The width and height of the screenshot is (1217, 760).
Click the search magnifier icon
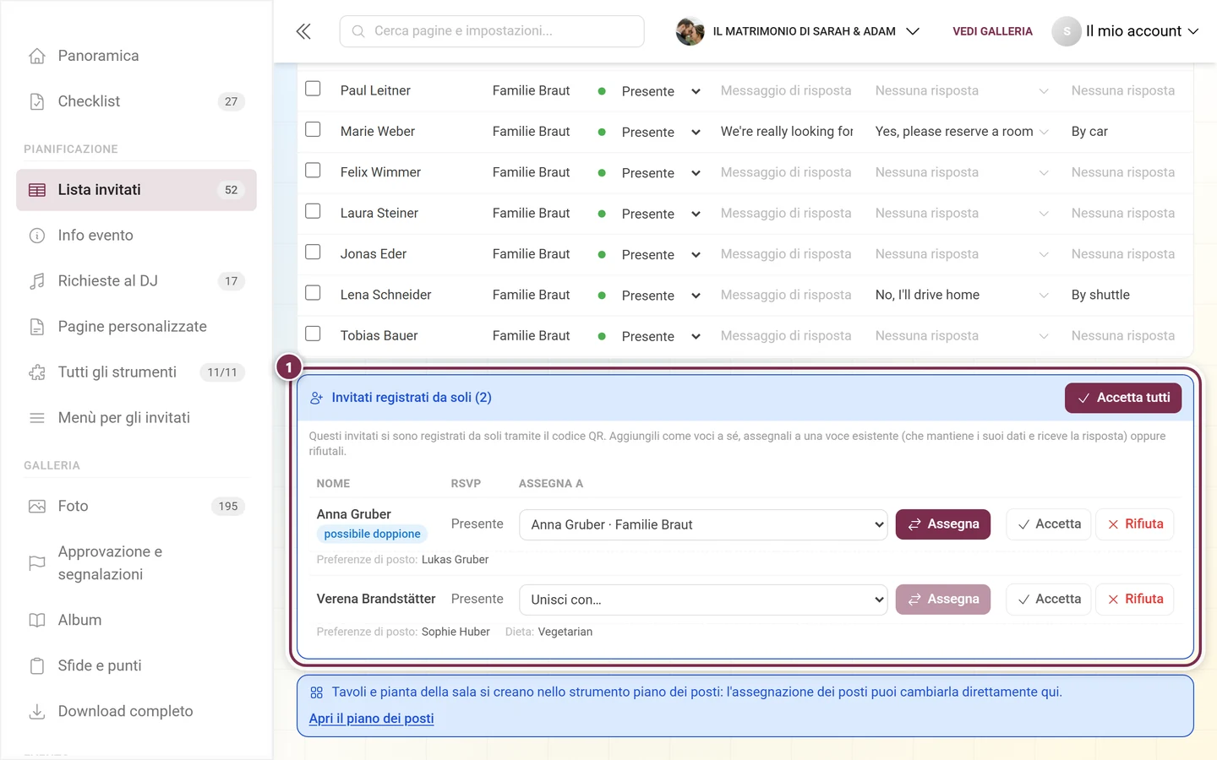click(358, 31)
